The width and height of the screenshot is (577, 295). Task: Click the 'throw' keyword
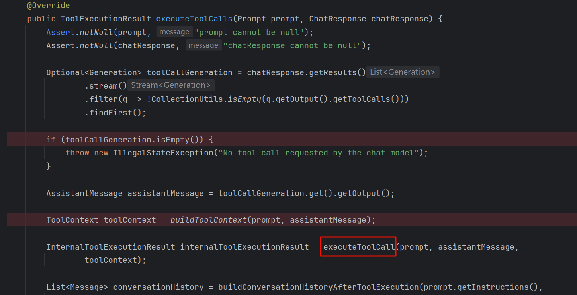point(77,153)
